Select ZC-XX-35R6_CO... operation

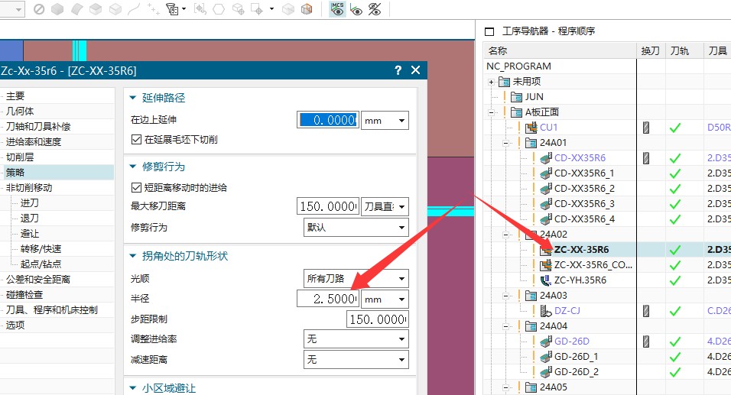tap(593, 265)
